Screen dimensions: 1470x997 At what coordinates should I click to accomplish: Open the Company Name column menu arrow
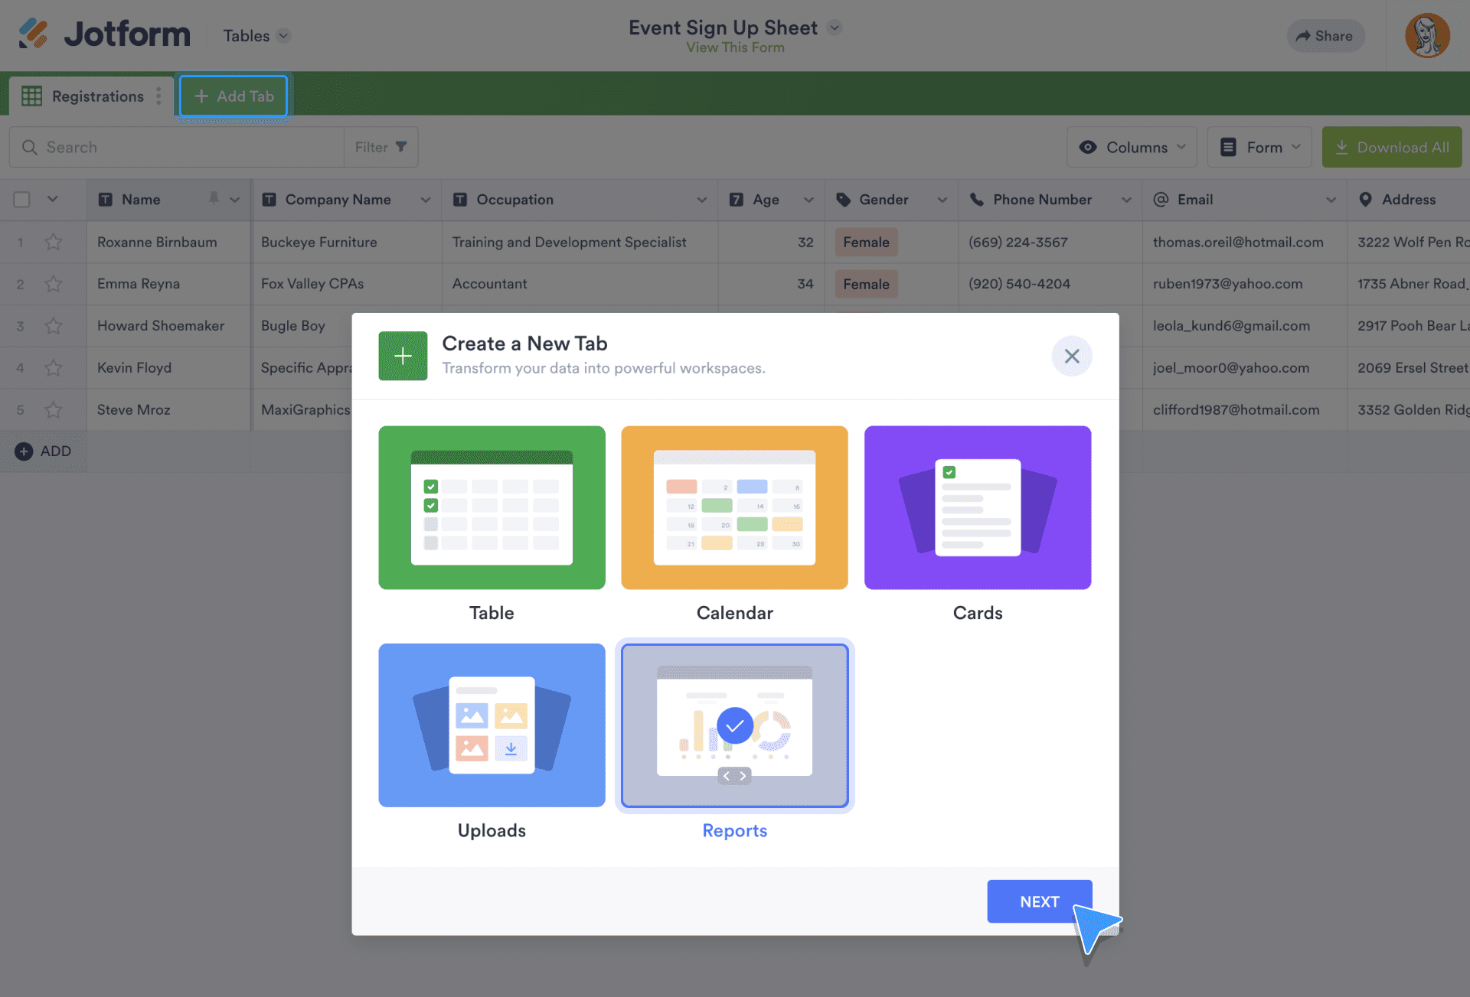point(425,199)
